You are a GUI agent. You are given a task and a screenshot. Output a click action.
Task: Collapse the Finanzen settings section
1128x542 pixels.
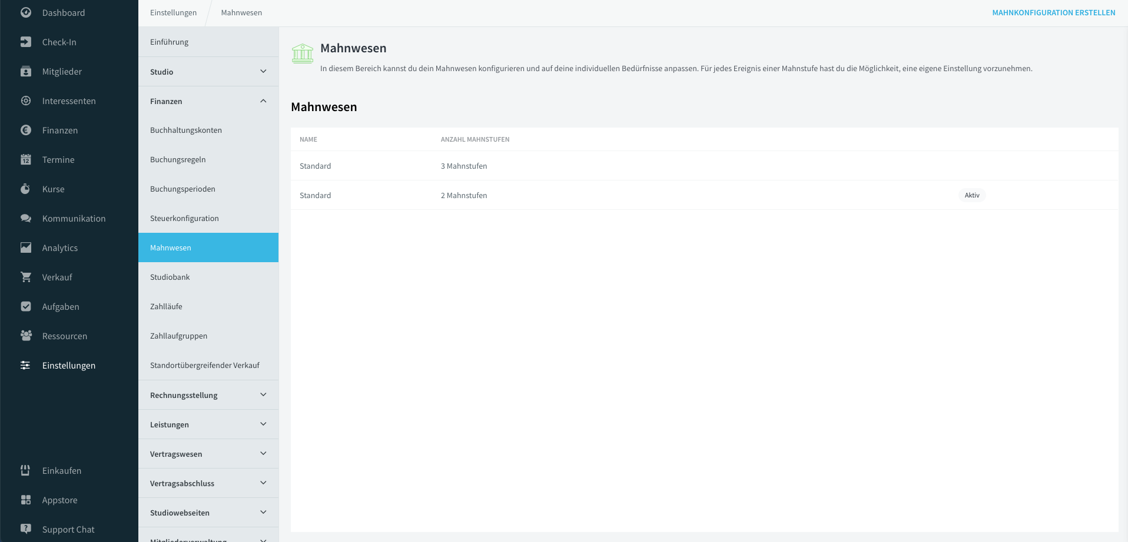[208, 101]
